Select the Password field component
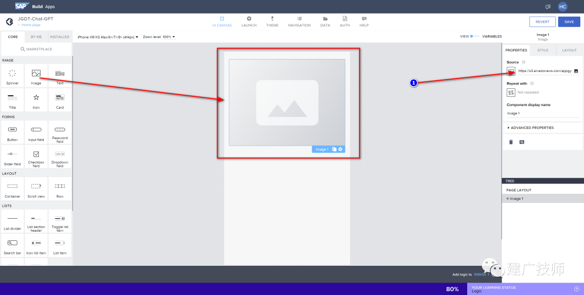This screenshot has width=584, height=295. pyautogui.click(x=59, y=133)
